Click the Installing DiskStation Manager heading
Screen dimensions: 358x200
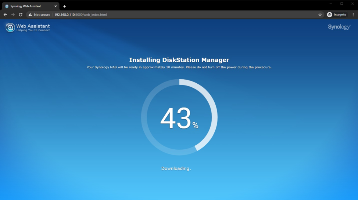(179, 60)
